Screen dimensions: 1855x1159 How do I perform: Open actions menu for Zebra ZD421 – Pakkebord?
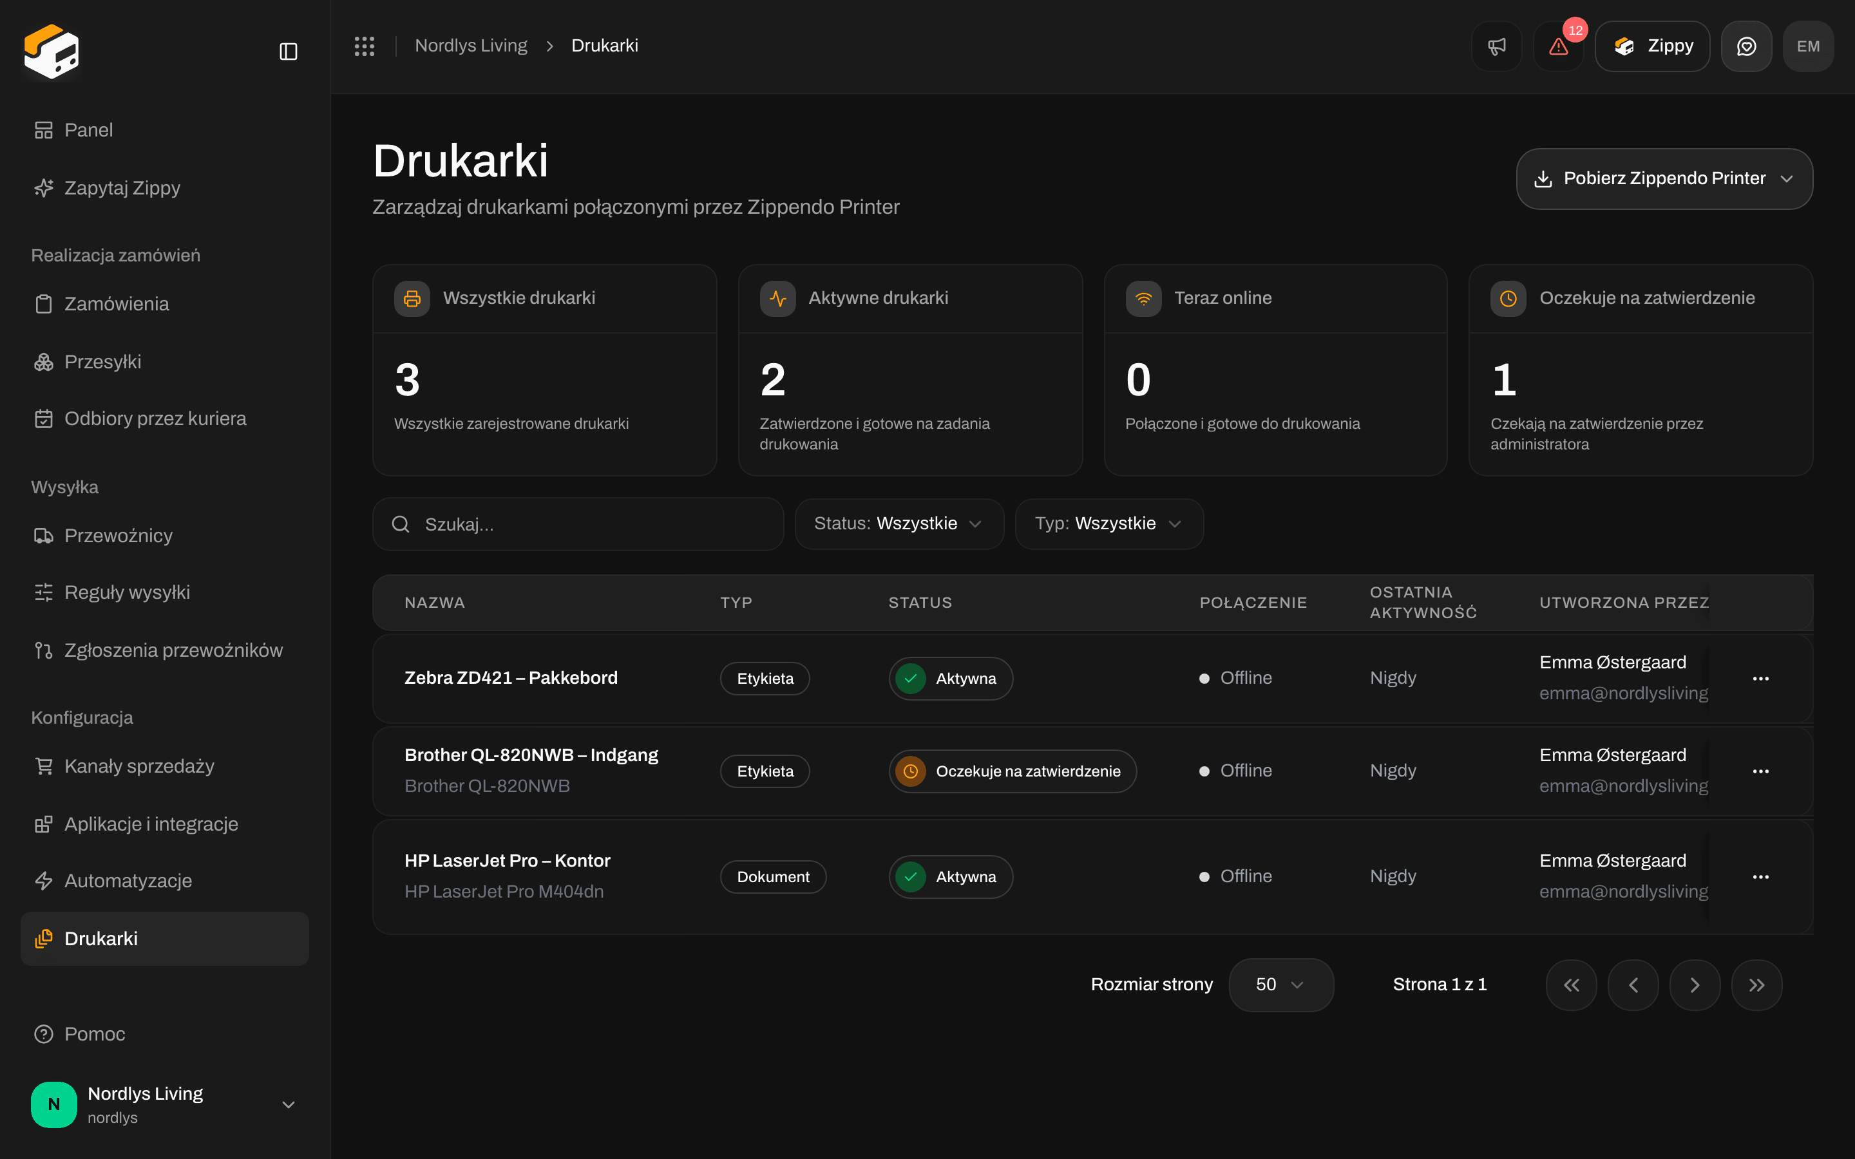point(1761,679)
